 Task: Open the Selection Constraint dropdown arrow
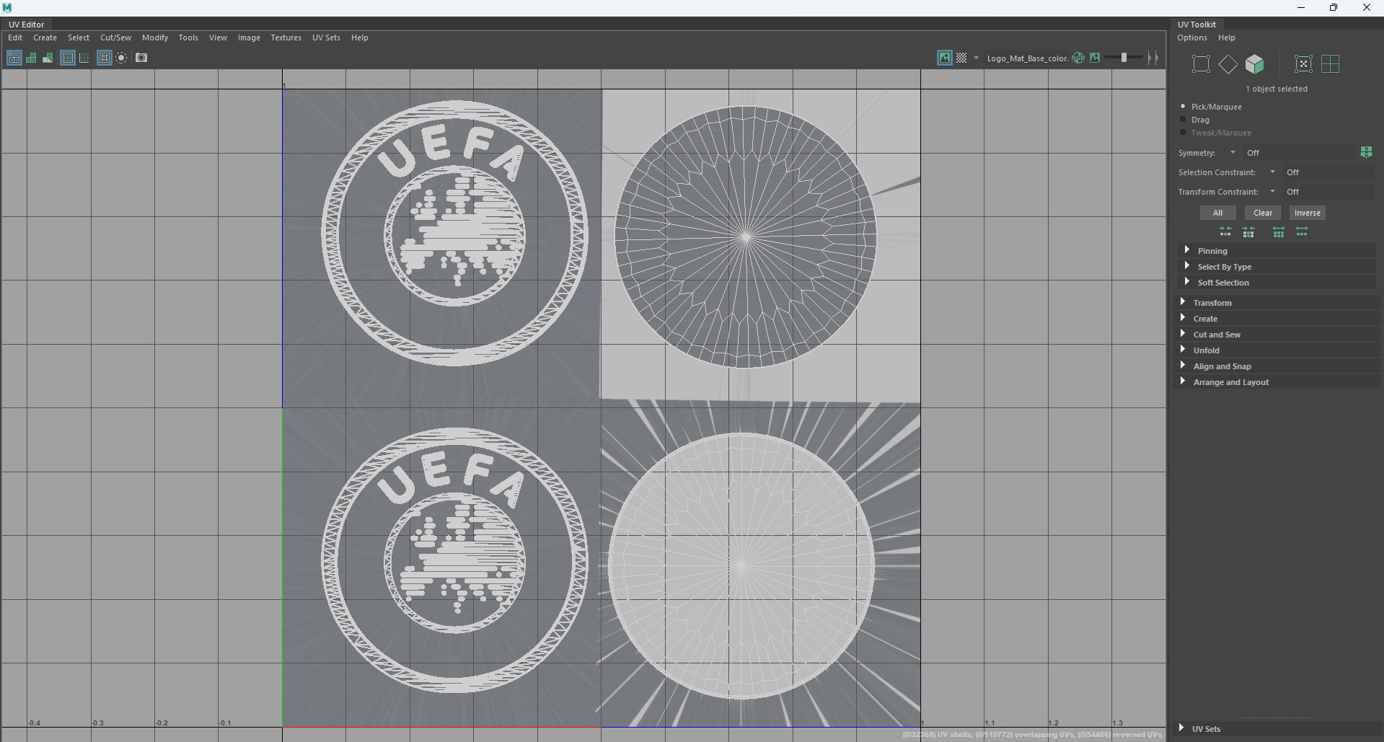coord(1273,172)
